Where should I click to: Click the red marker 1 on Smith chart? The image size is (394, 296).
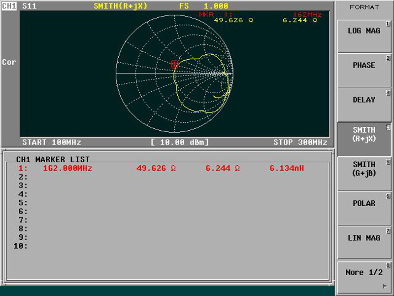click(x=174, y=65)
